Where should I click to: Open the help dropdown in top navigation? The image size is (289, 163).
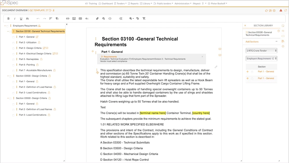click(204, 3)
